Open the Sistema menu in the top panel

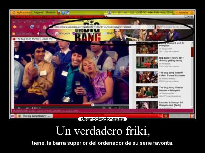50,13
